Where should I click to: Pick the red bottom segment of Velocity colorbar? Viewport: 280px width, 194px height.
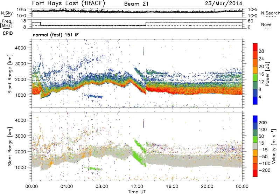255,173
